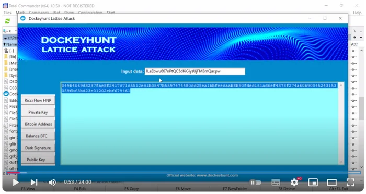Select the Edito file entry
This screenshot has width=366, height=194.
click(x=10, y=100)
